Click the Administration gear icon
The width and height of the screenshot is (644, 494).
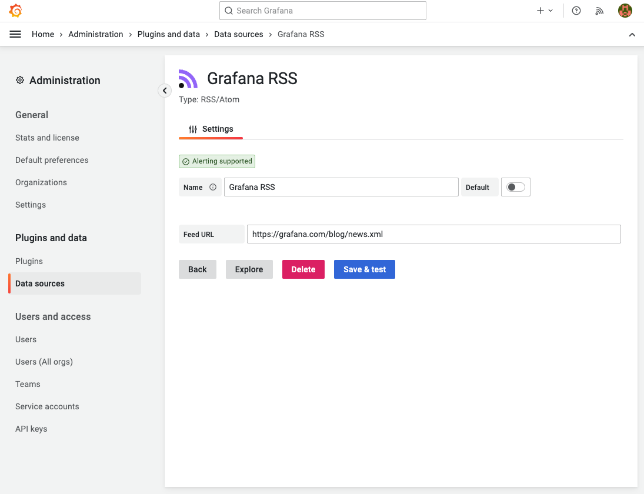coord(20,80)
